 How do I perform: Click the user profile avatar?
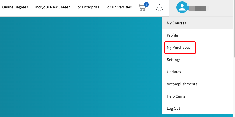coord(182,7)
